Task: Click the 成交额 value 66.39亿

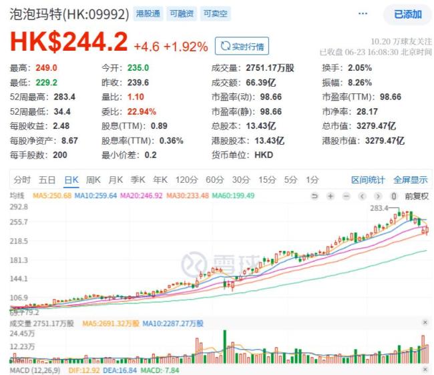Action: point(260,83)
